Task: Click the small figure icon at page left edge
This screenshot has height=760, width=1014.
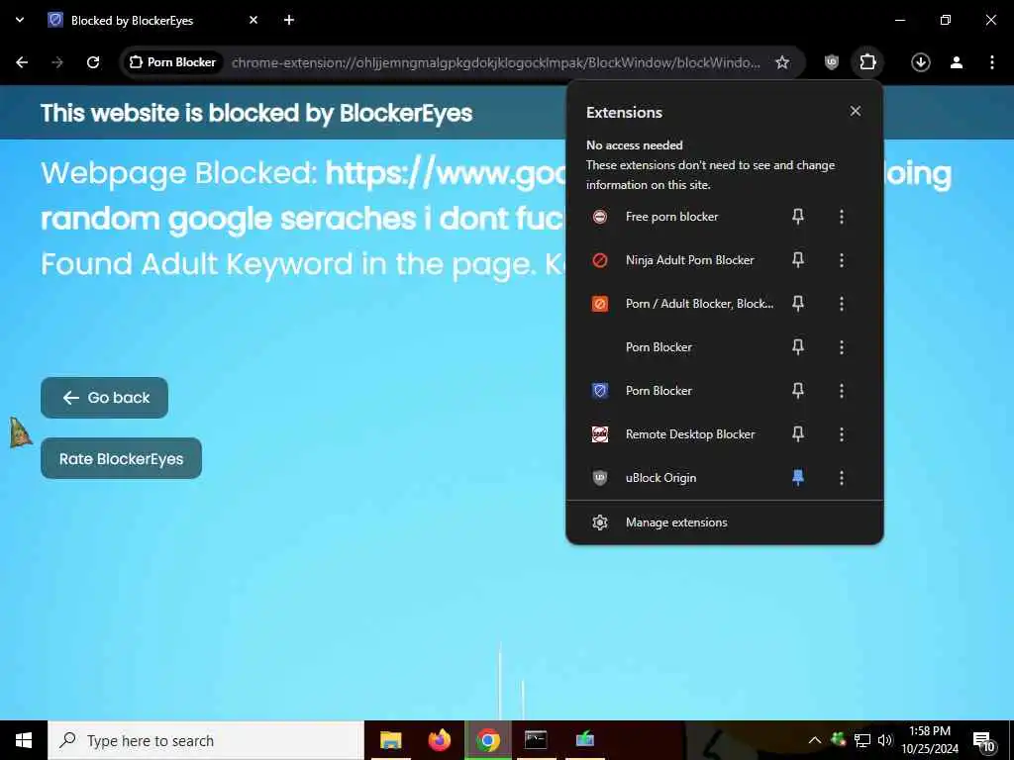Action: coord(20,432)
